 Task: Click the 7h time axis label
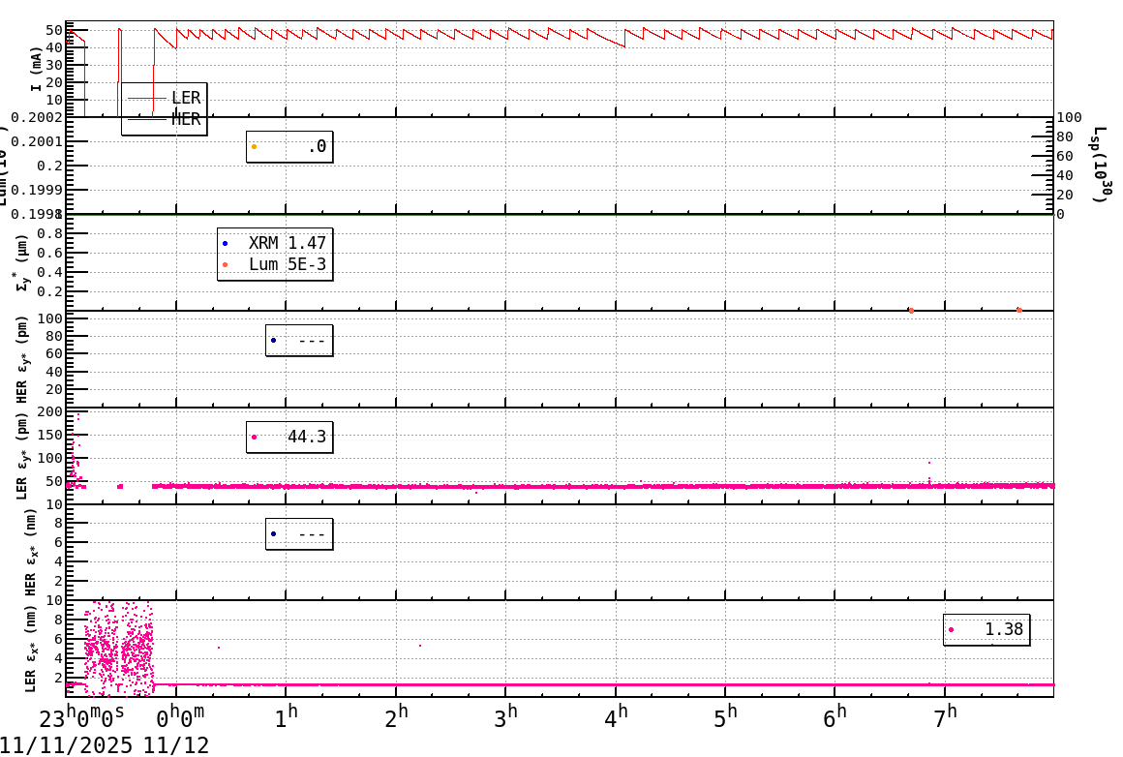point(945,717)
